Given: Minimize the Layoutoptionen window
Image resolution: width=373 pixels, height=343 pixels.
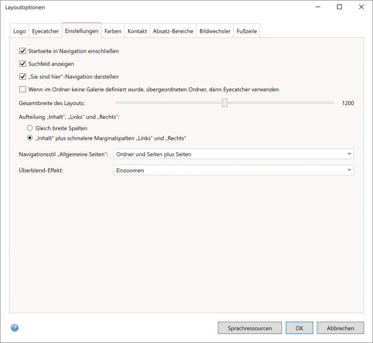Looking at the screenshot, I should 317,7.
